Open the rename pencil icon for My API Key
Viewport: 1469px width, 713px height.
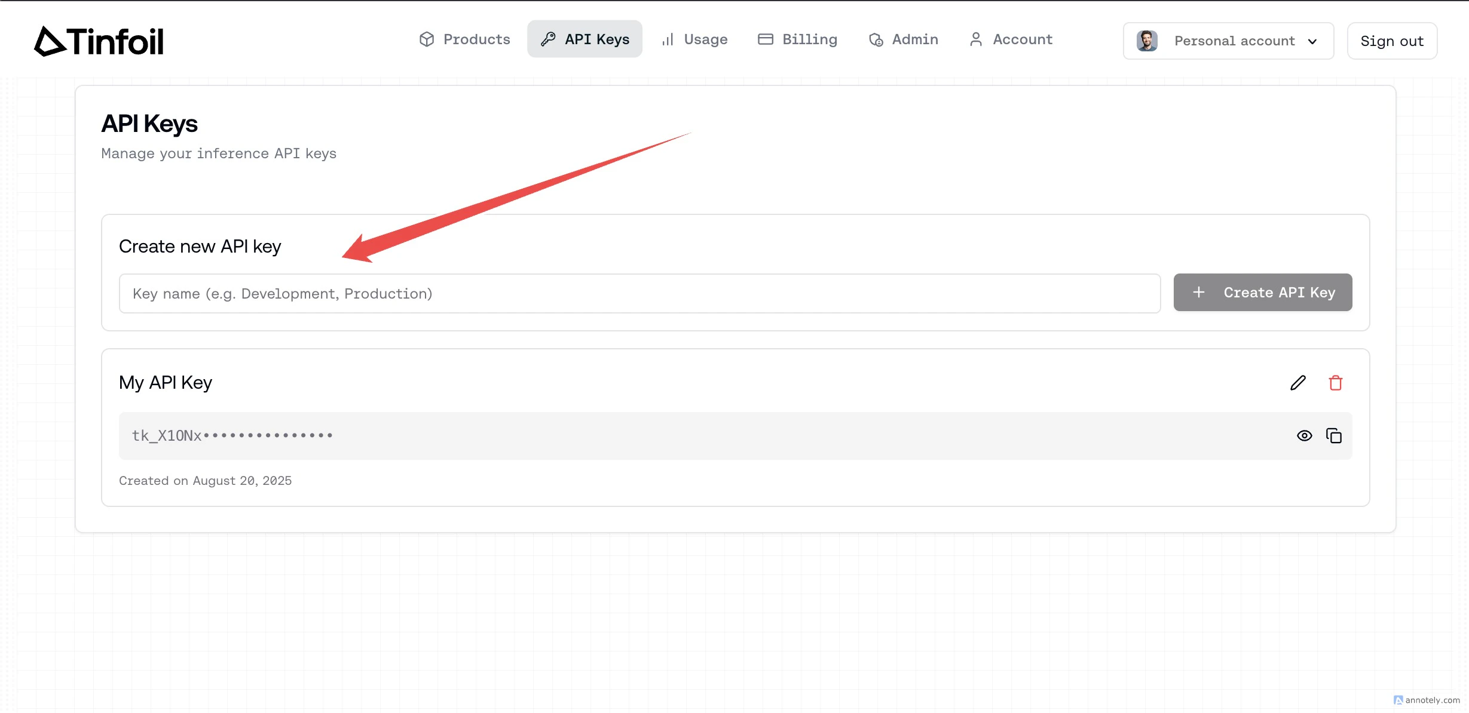pos(1297,382)
